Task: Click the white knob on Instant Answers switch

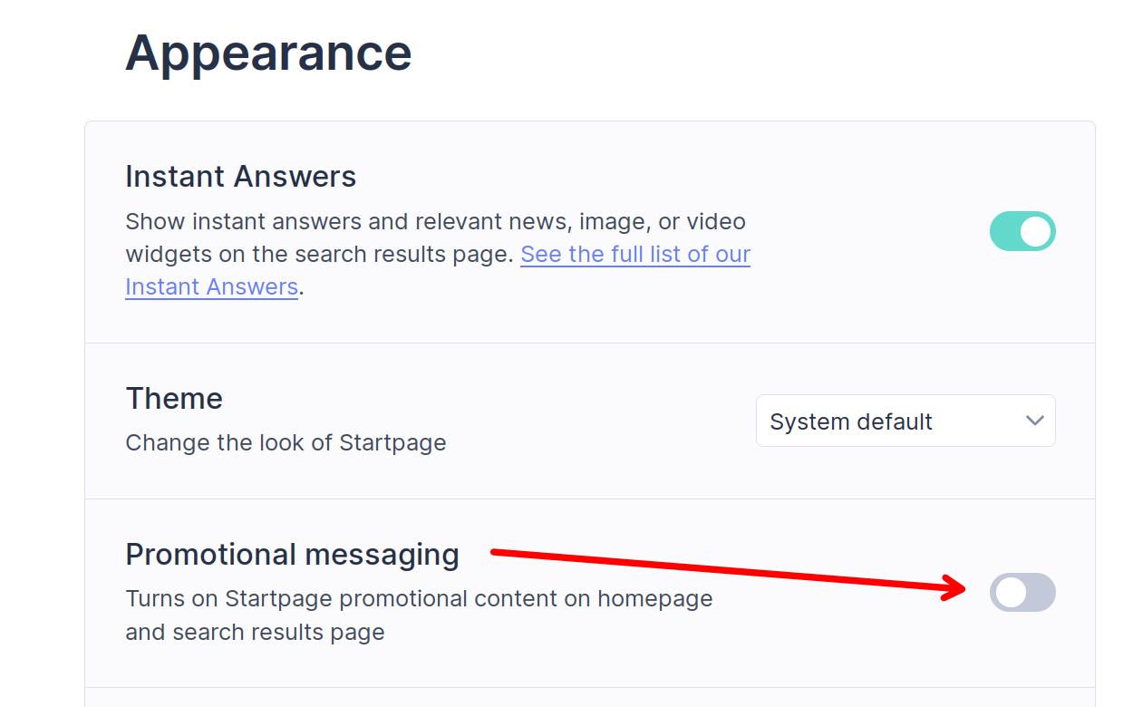Action: pyautogui.click(x=1036, y=231)
